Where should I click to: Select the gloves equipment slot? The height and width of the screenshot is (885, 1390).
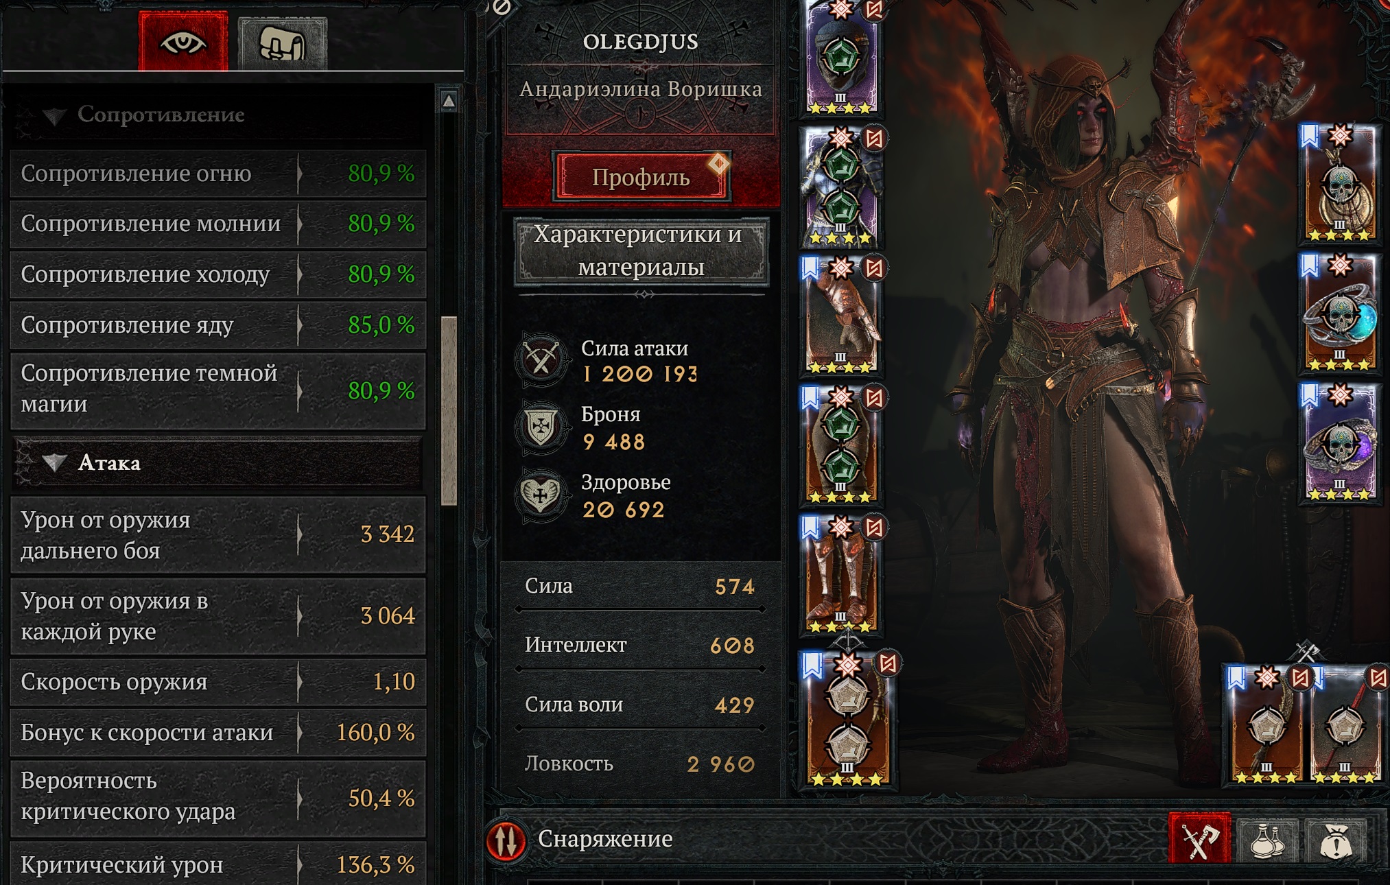841,317
